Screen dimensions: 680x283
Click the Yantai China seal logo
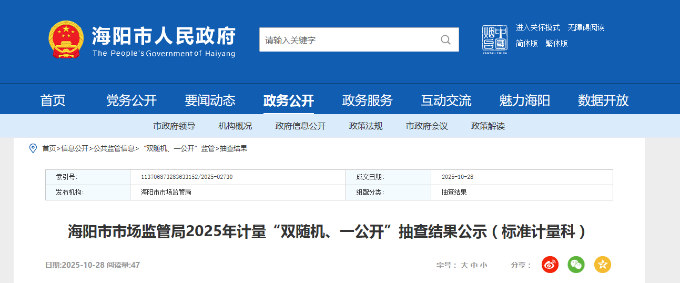pyautogui.click(x=494, y=39)
